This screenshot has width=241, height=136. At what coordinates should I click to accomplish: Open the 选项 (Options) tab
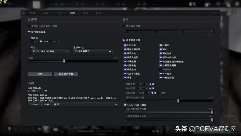[46, 13]
